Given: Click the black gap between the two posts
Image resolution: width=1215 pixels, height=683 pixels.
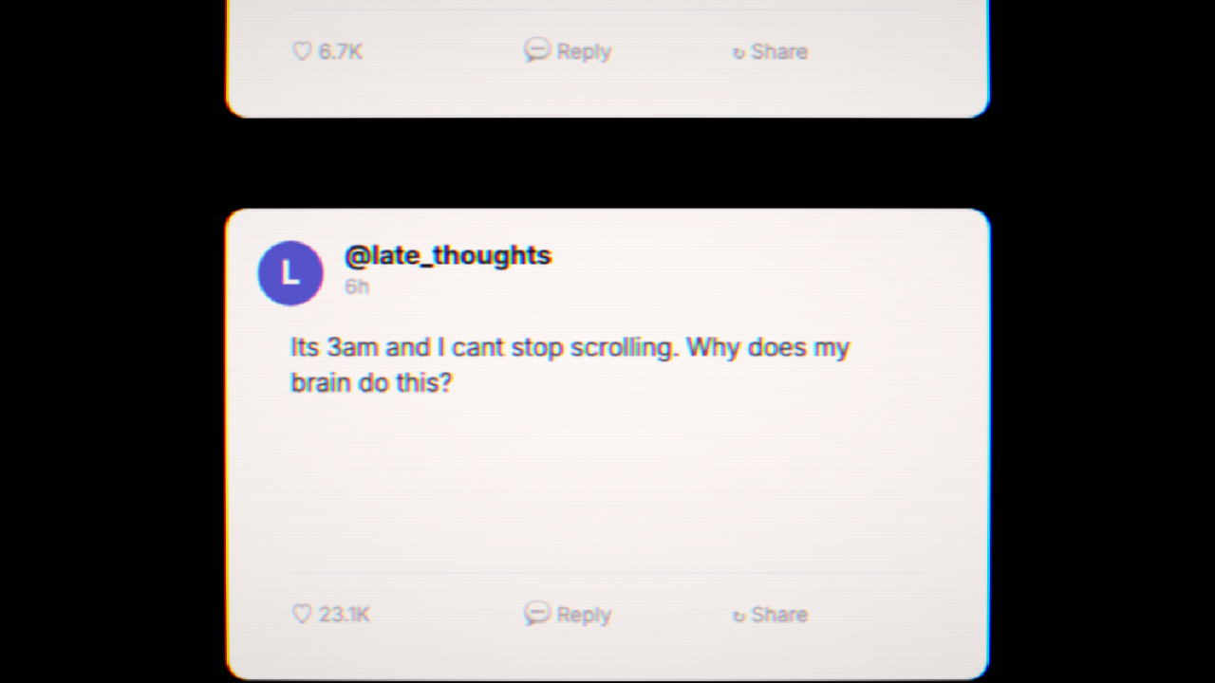Looking at the screenshot, I should click(x=607, y=163).
